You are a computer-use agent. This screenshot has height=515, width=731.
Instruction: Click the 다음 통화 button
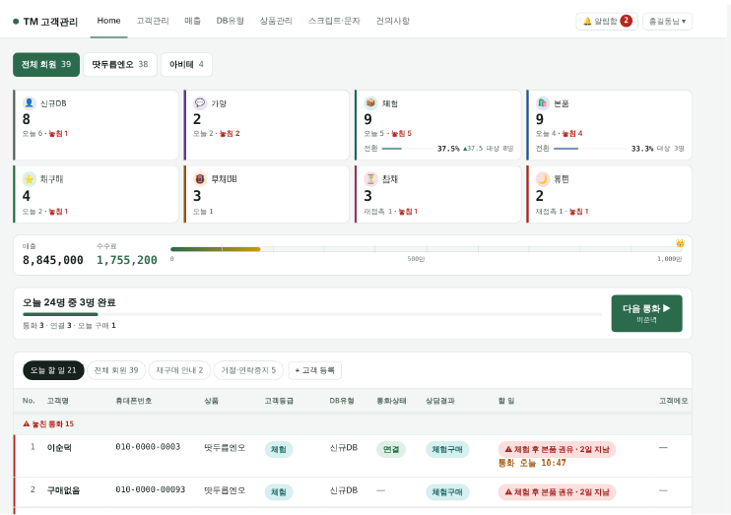(646, 313)
